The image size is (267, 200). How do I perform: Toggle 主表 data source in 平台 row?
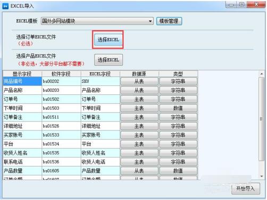(139, 144)
